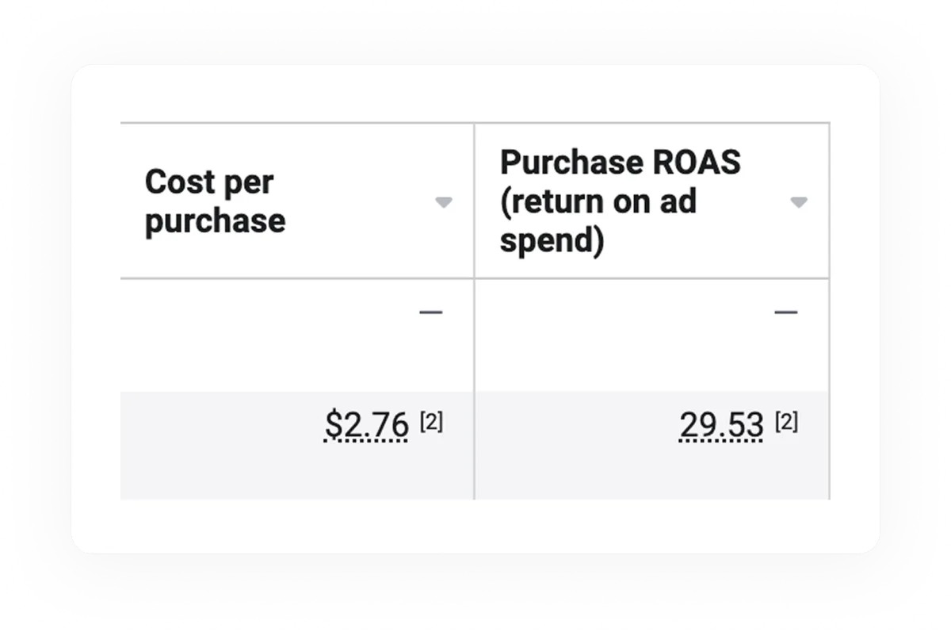Select the empty first-row Purchase ROAS cell
The image size is (951, 632).
[652, 335]
